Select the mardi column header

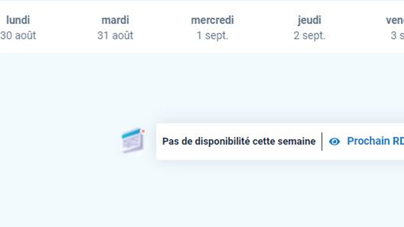tap(115, 20)
